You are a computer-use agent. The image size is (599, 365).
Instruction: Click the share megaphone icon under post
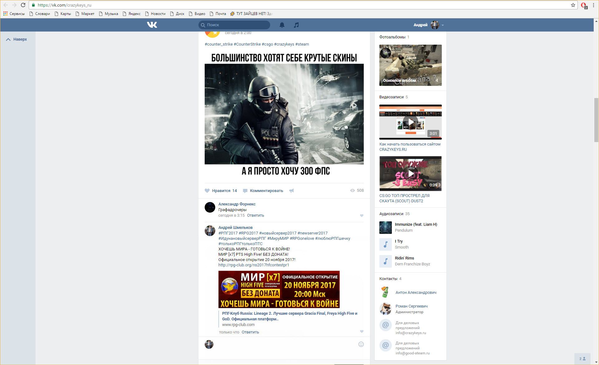coord(291,191)
